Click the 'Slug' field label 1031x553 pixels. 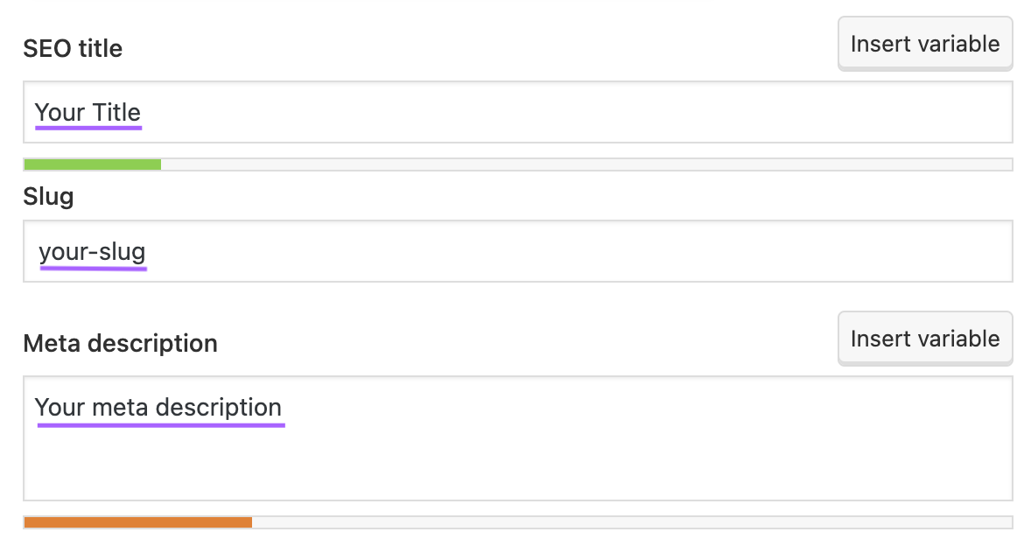point(48,196)
